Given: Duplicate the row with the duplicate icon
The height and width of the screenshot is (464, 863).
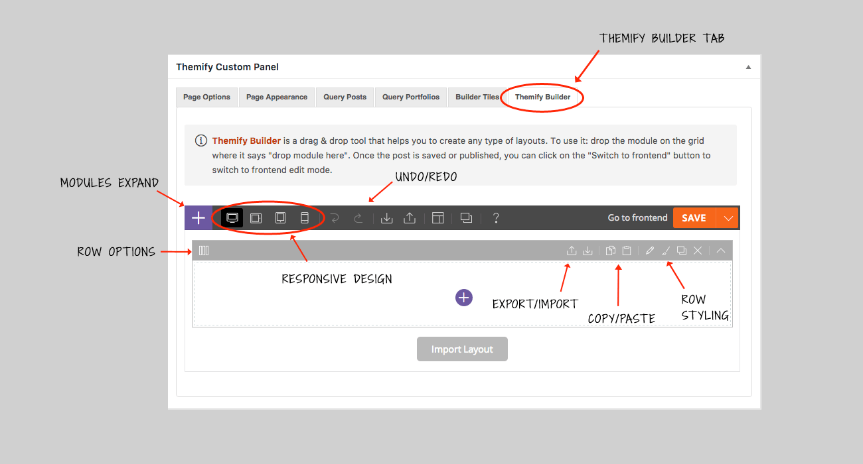Looking at the screenshot, I should click(682, 250).
